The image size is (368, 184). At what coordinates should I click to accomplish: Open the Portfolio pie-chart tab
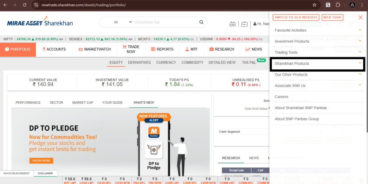[x=18, y=50]
